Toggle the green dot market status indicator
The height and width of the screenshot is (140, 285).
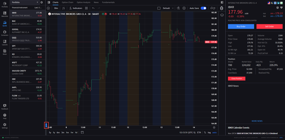pos(103,14)
